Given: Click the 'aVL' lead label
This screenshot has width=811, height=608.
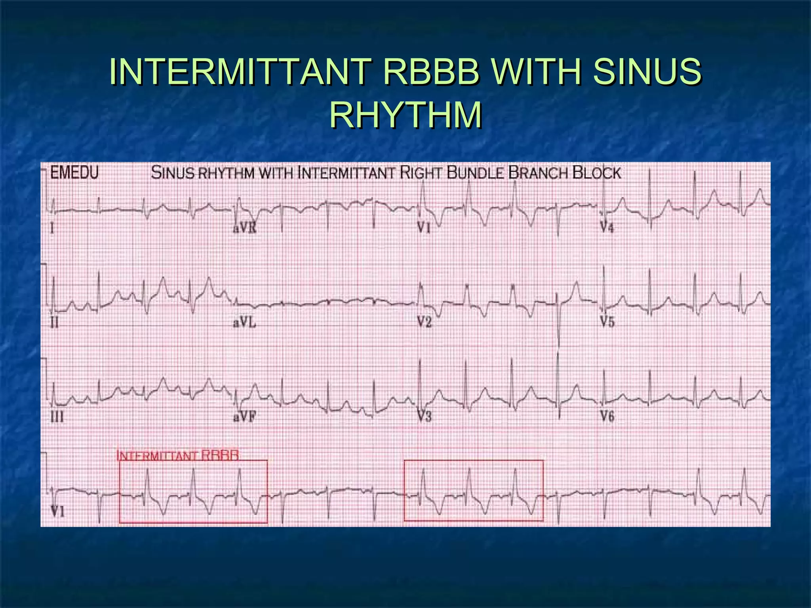Looking at the screenshot, I should [244, 323].
